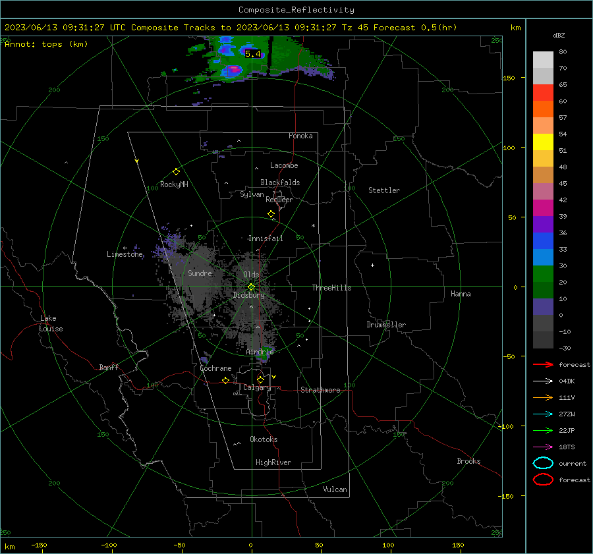Click the HighRiver label
Viewport: 593px width, 554px height.
pyautogui.click(x=273, y=462)
